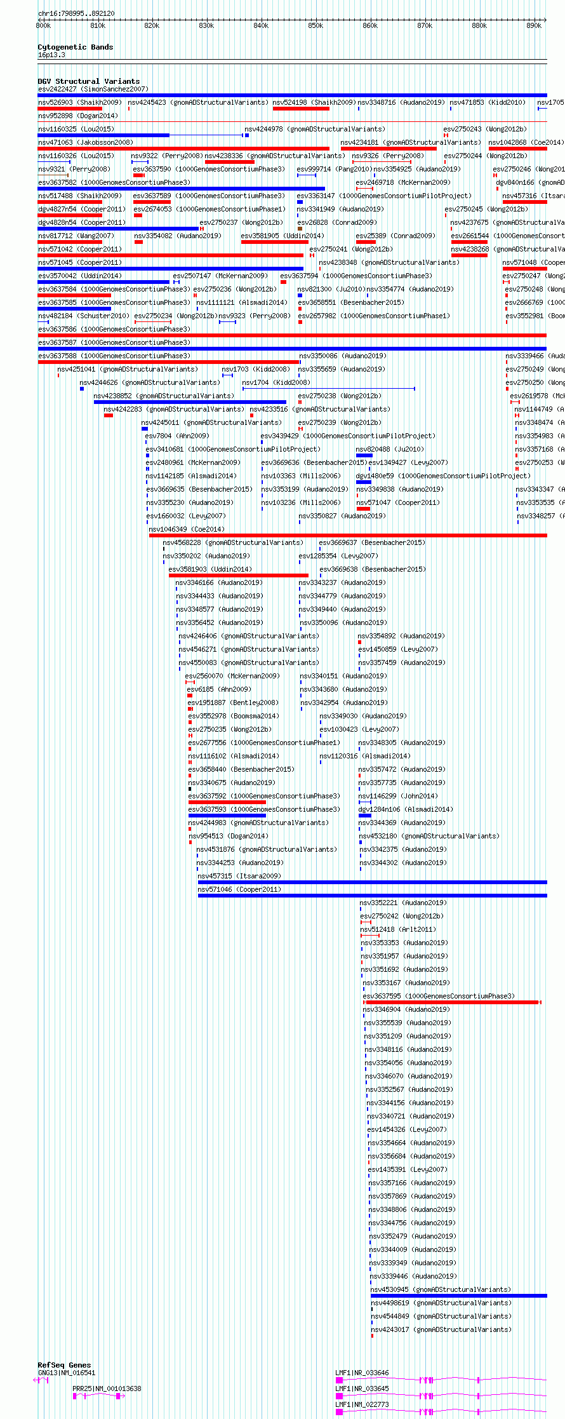This screenshot has width=565, height=1419.
Task: Open nsv821300 (Ju2010) variant
Action: pos(331,289)
